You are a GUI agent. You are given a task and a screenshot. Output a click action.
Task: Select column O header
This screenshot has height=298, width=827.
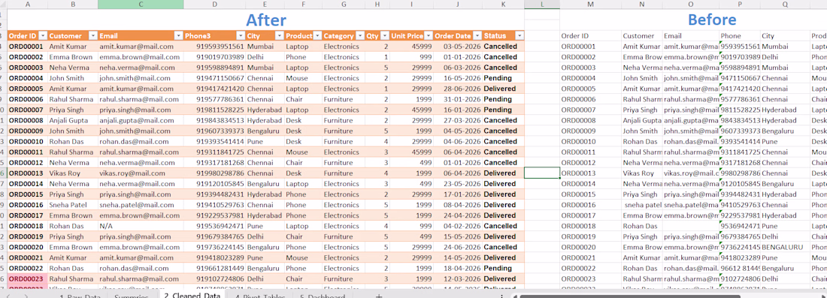click(x=691, y=5)
